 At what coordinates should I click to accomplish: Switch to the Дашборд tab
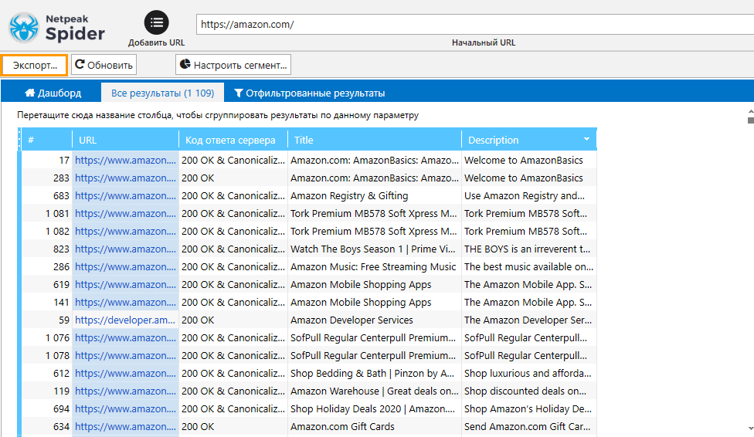(x=53, y=93)
